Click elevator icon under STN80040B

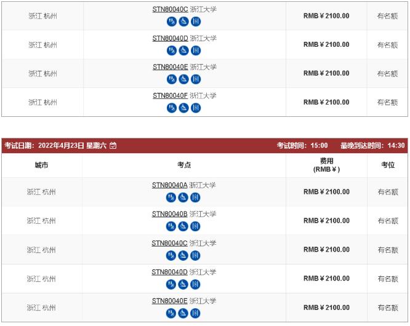tap(195, 226)
